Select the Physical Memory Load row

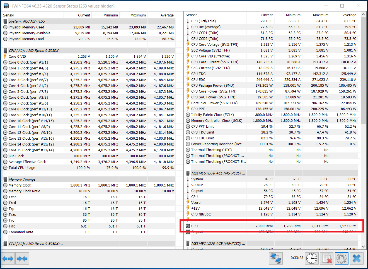click(89, 39)
